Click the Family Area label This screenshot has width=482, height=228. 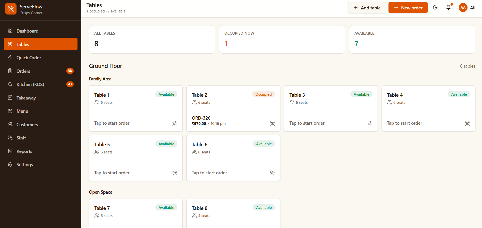(100, 79)
